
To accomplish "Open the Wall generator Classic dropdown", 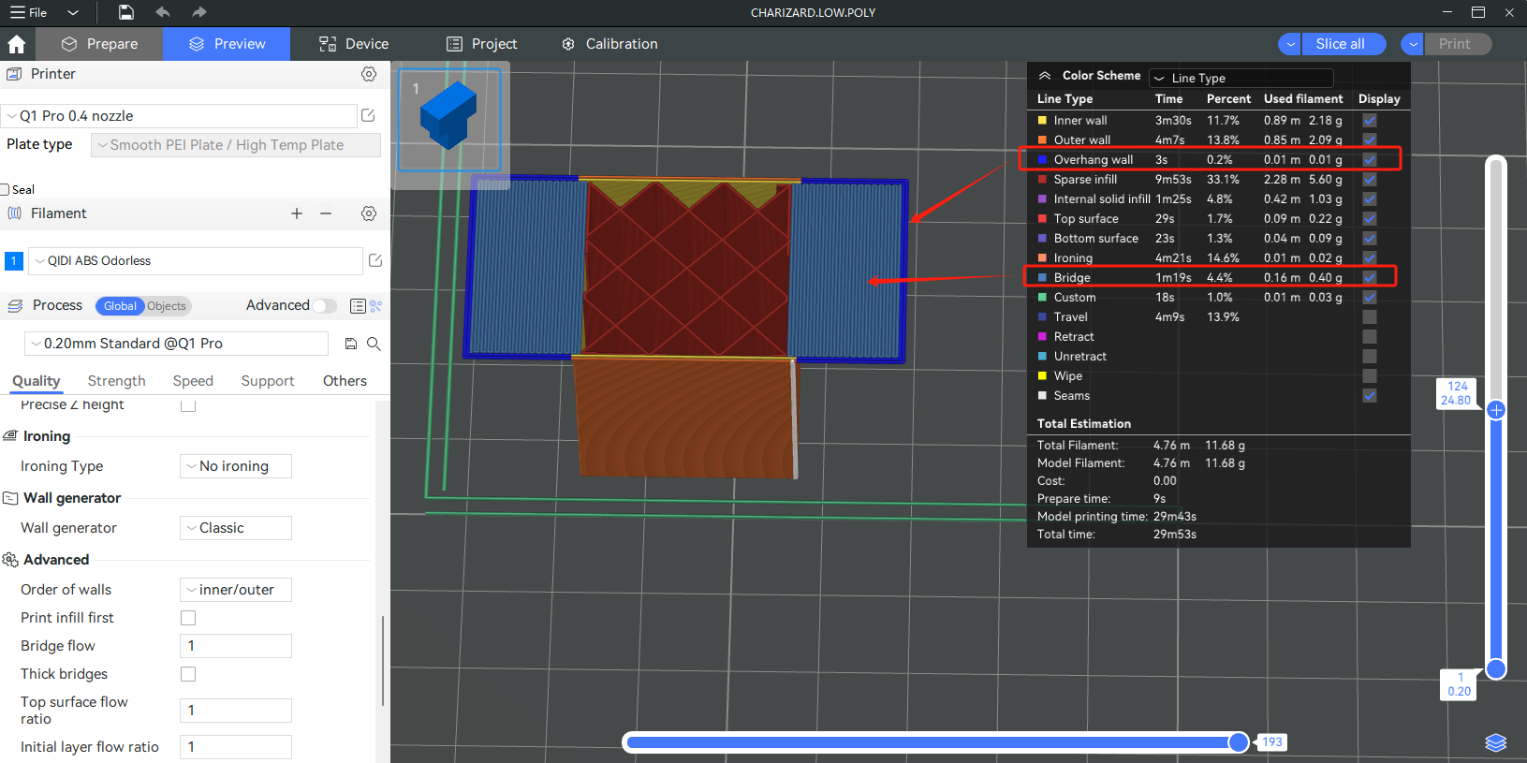I will tap(235, 528).
